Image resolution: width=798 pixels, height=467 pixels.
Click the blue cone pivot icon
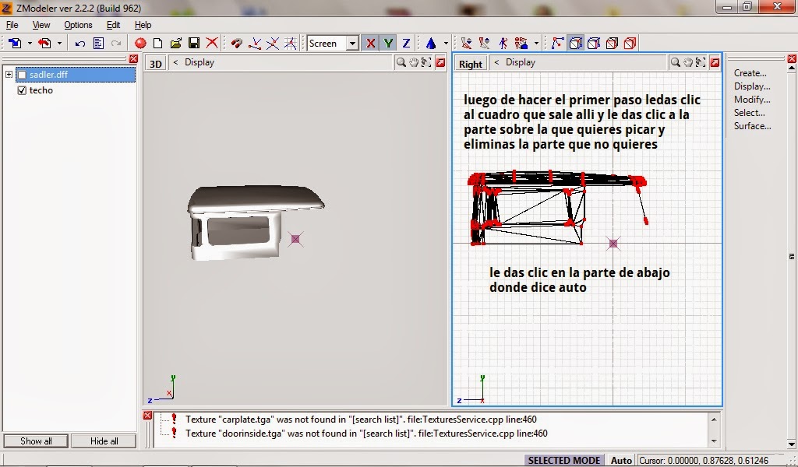431,43
